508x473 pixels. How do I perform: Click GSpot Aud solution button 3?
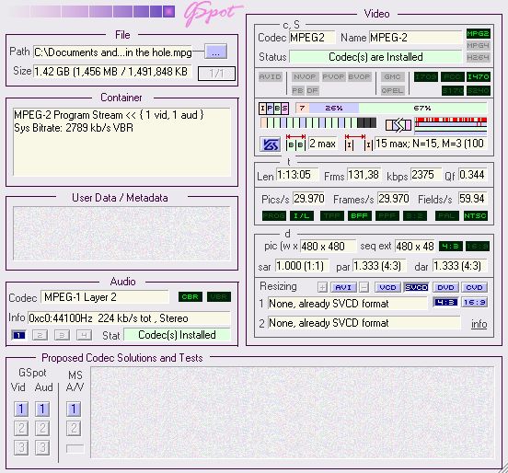coord(42,448)
